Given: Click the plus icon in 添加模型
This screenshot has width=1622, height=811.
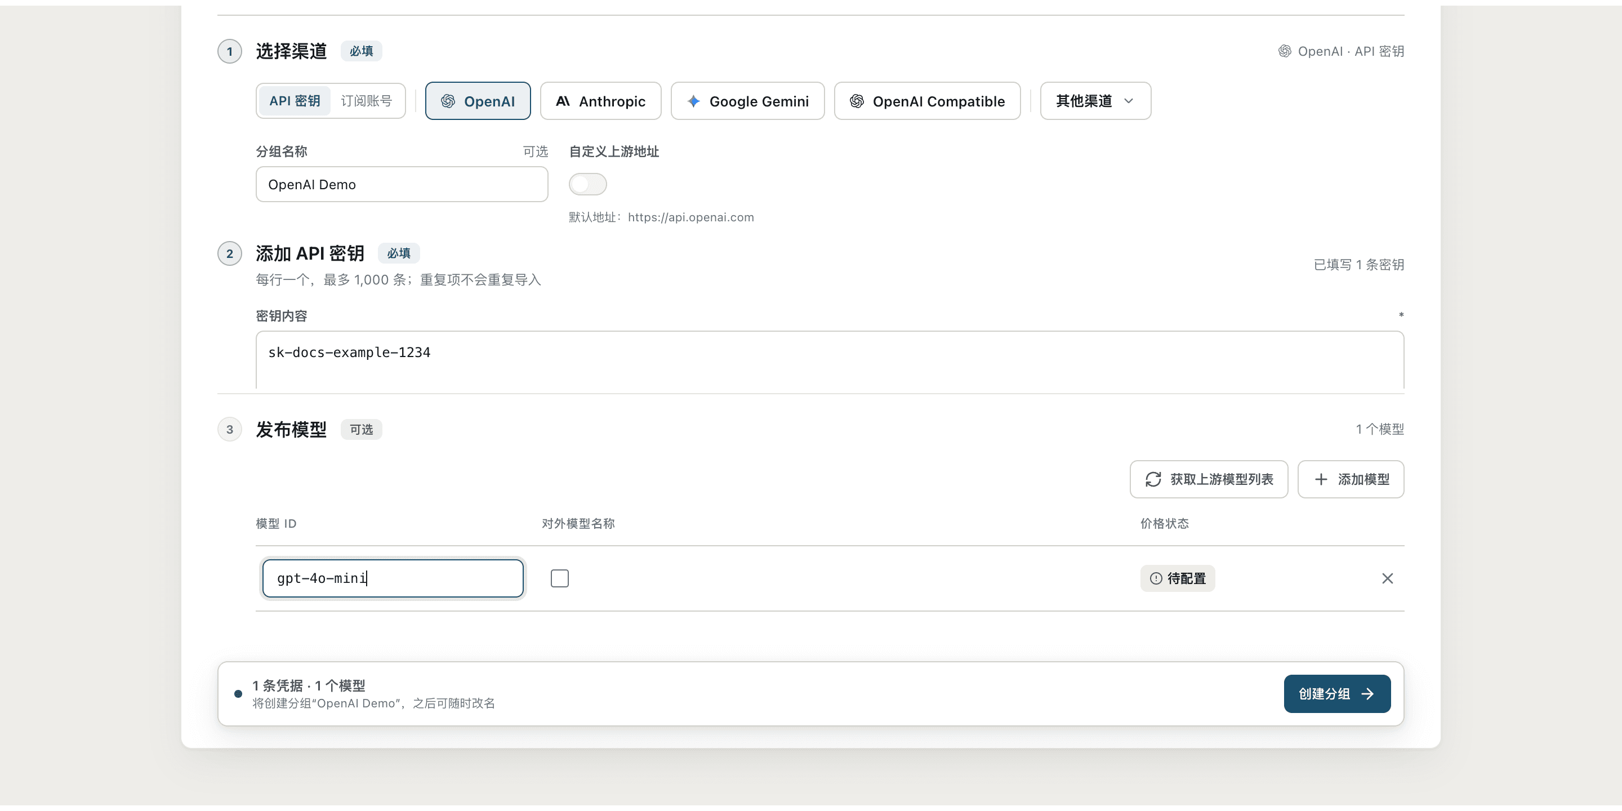Looking at the screenshot, I should coord(1321,480).
